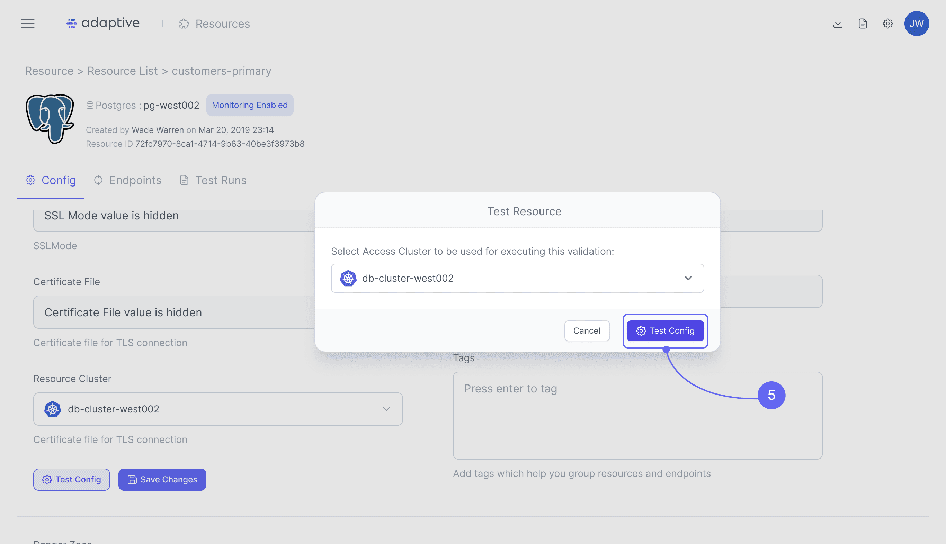The height and width of the screenshot is (544, 946).
Task: Click the Resources puzzle icon in header
Action: pos(184,24)
